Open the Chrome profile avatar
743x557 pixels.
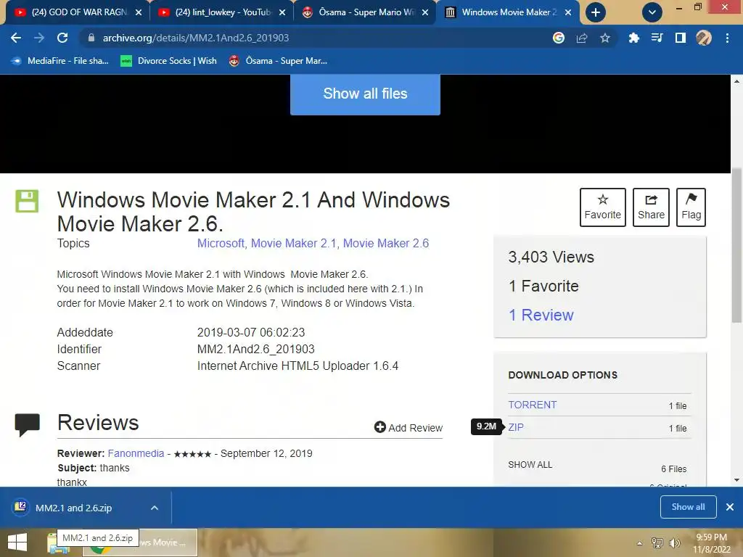704,38
